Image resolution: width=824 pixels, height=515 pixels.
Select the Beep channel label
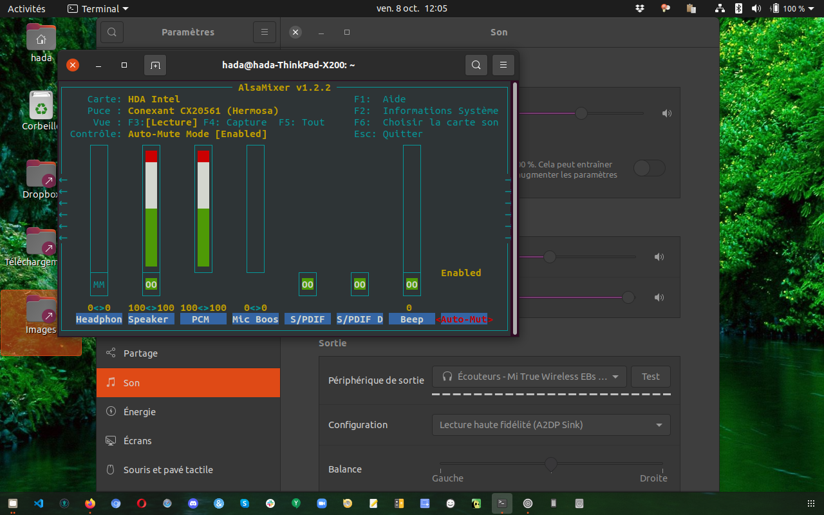point(412,319)
